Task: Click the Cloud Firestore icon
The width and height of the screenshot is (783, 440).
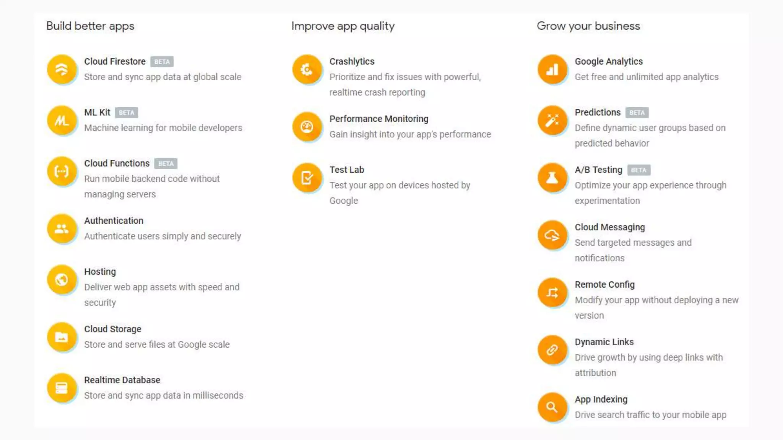Action: pos(62,70)
